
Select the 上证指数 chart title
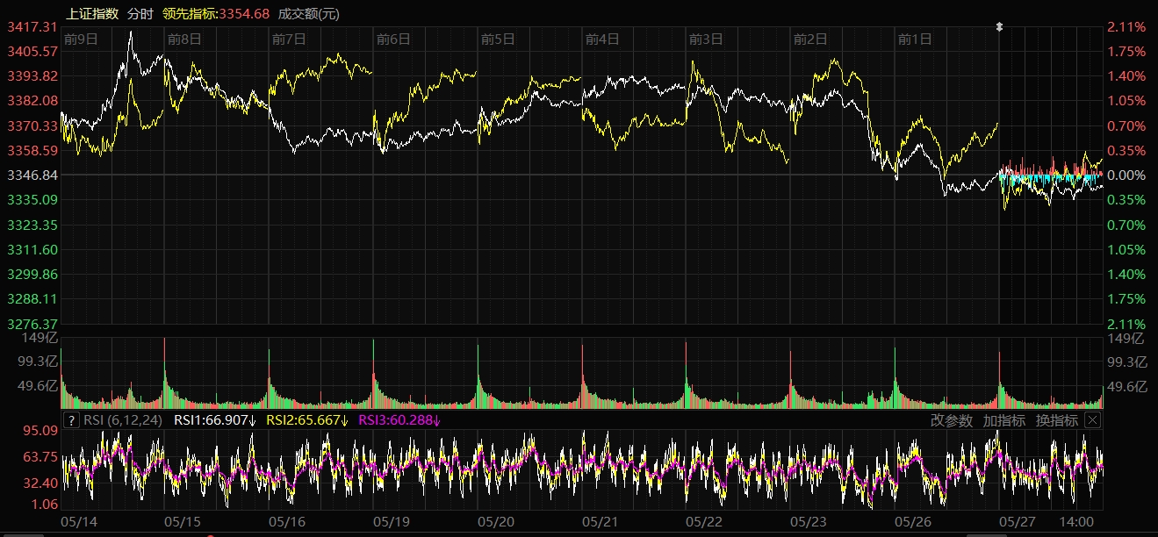click(x=92, y=13)
